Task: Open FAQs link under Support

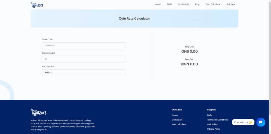Action: tap(210, 115)
